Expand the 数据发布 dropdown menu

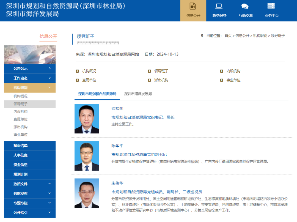(50, 193)
